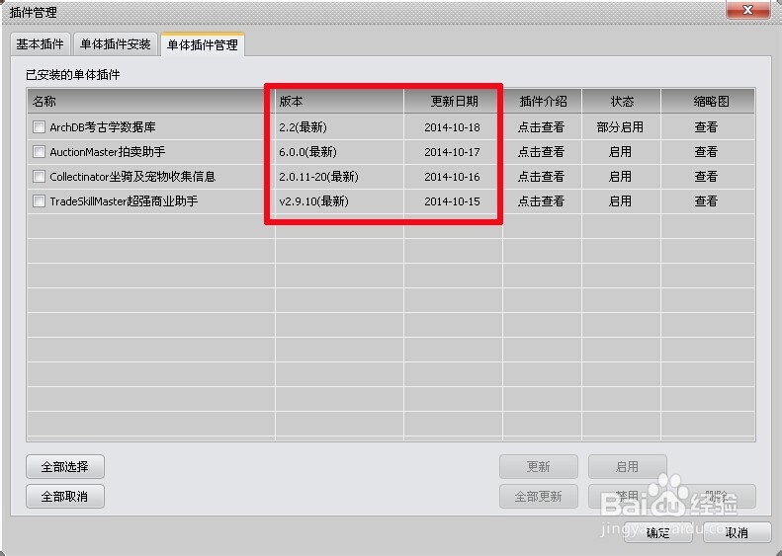Viewport: 782px width, 556px height.
Task: Click the 全部取消 button
Action: click(x=65, y=496)
